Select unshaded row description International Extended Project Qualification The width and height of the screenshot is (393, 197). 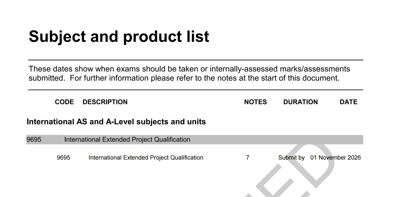tap(146, 158)
